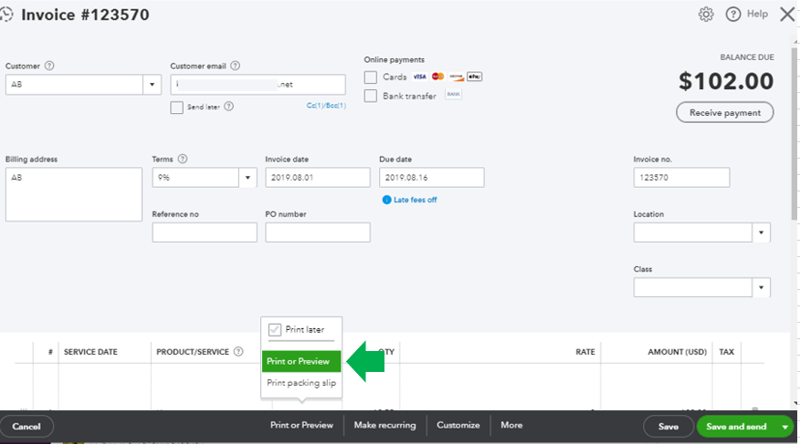Click the Customer field help icon
The height and width of the screenshot is (444, 800).
pos(49,66)
